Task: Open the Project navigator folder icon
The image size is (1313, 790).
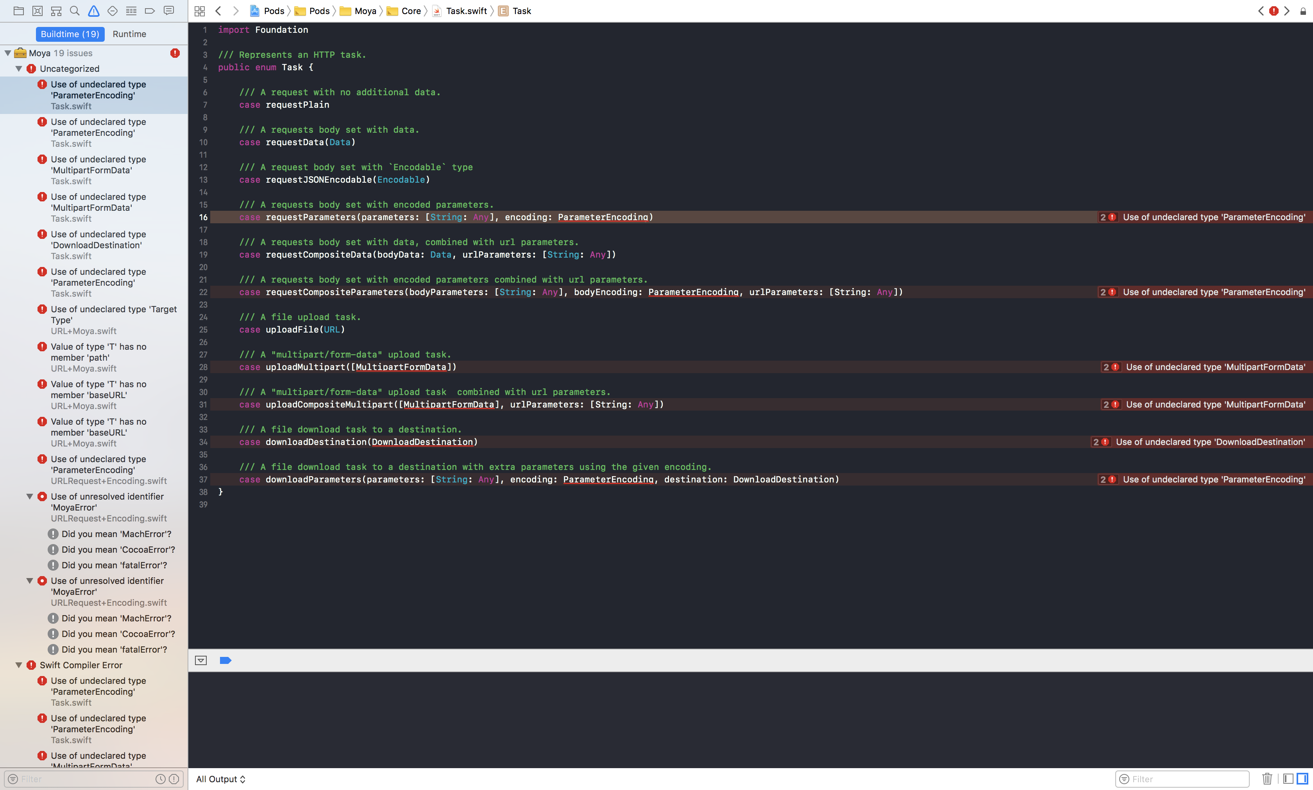Action: tap(19, 11)
